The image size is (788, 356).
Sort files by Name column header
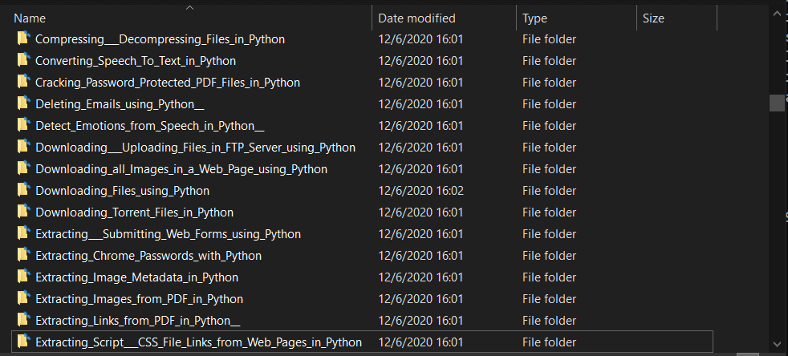coord(30,18)
